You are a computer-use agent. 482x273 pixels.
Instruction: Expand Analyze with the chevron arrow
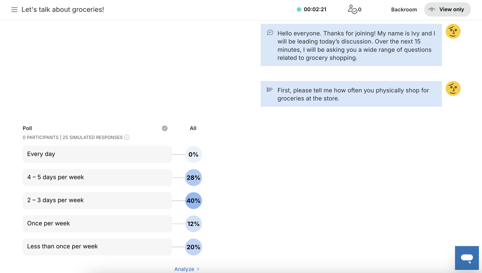pyautogui.click(x=198, y=269)
